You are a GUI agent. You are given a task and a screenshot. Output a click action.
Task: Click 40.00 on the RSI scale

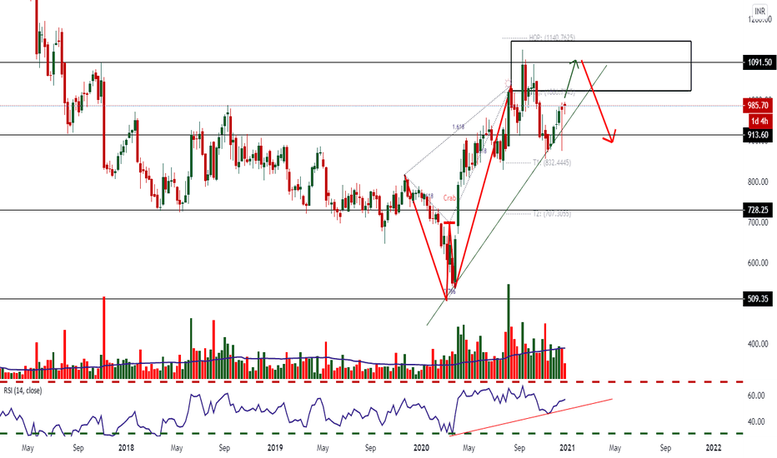click(x=755, y=422)
